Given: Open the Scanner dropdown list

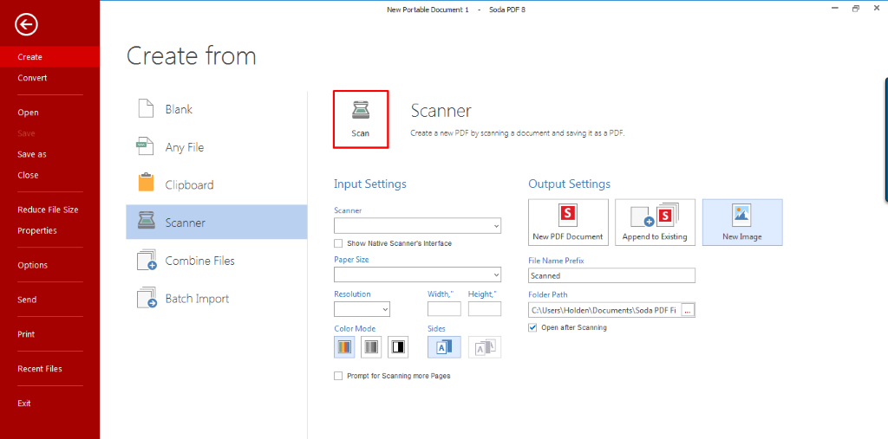Looking at the screenshot, I should [417, 226].
